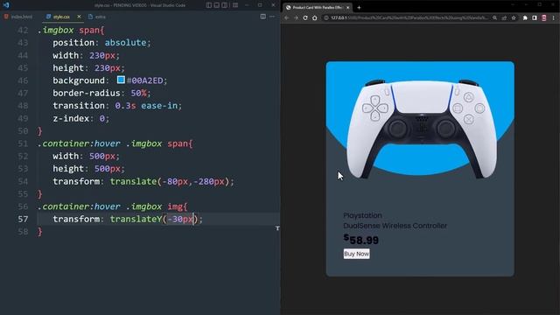Switch to the extra editor tab
Image resolution: width=560 pixels, height=315 pixels.
(97, 17)
